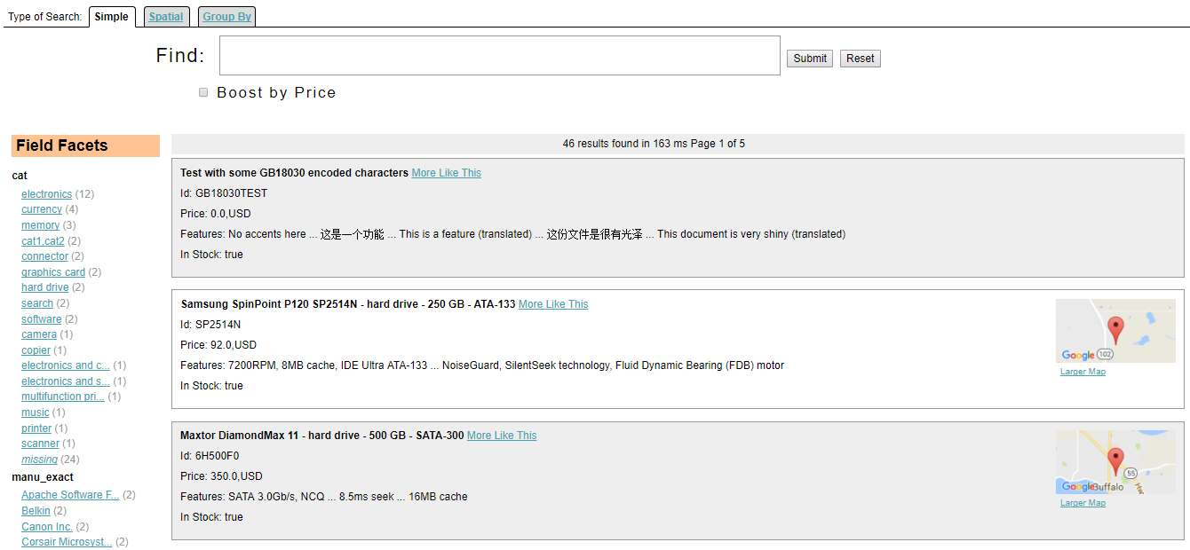Select the 'Price: 92.0,USD' text

(x=218, y=345)
